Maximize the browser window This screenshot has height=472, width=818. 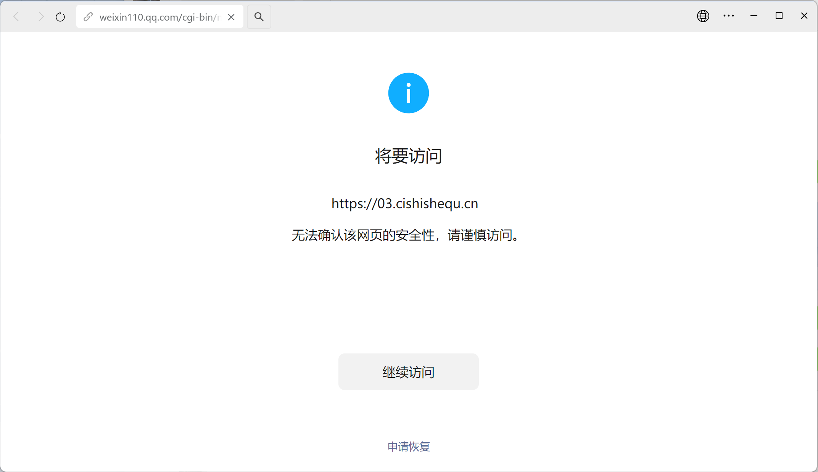coord(779,16)
